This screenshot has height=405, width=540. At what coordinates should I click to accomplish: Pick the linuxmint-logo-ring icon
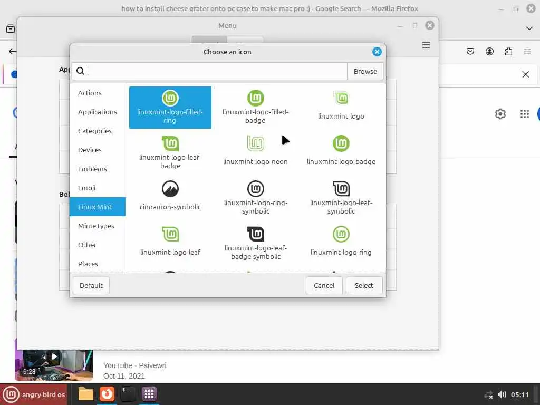coord(341,244)
